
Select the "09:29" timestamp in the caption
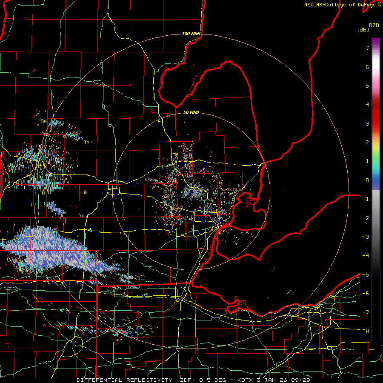tap(301, 380)
